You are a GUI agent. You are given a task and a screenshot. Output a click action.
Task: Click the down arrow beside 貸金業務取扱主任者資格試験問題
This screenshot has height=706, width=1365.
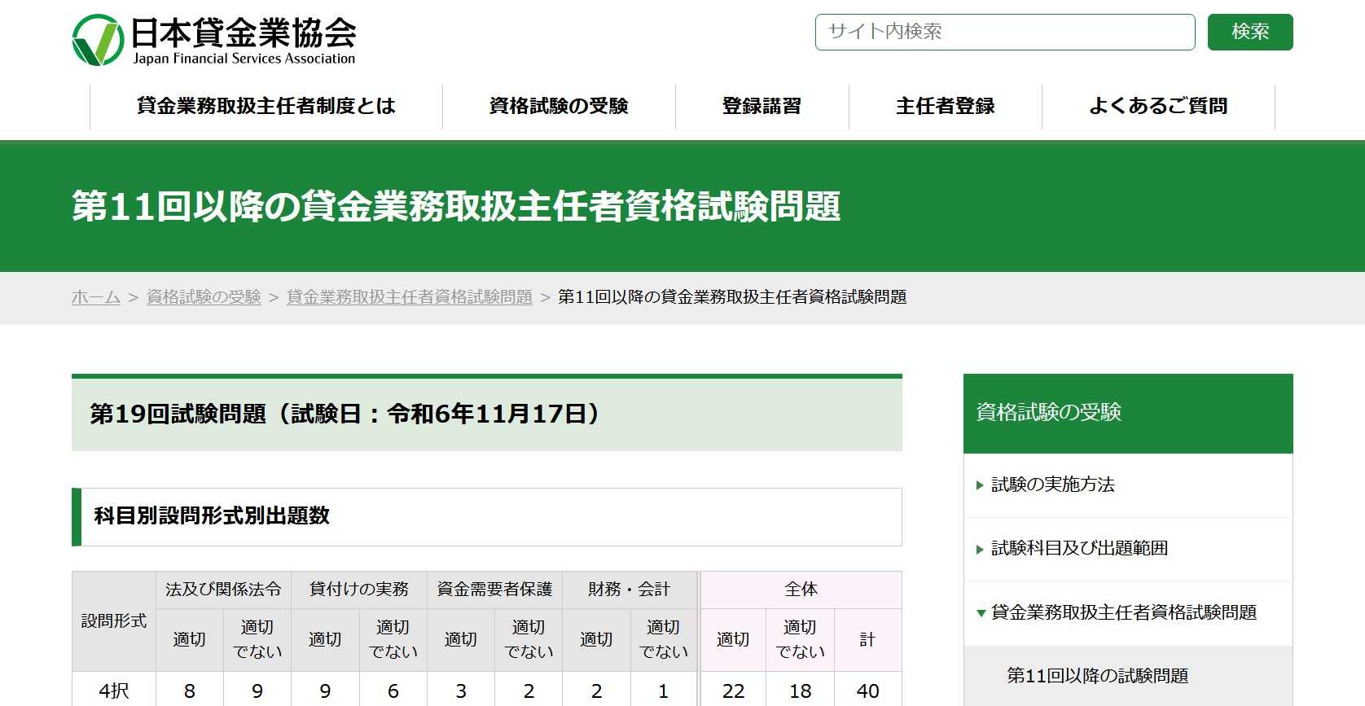coord(981,613)
